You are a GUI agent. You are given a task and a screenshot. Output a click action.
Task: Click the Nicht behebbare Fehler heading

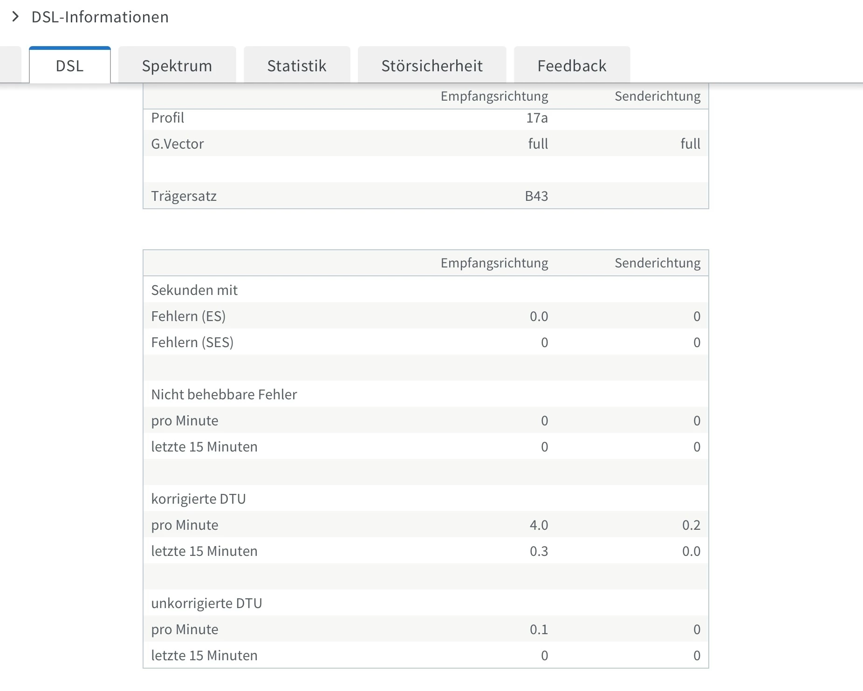[x=224, y=395]
